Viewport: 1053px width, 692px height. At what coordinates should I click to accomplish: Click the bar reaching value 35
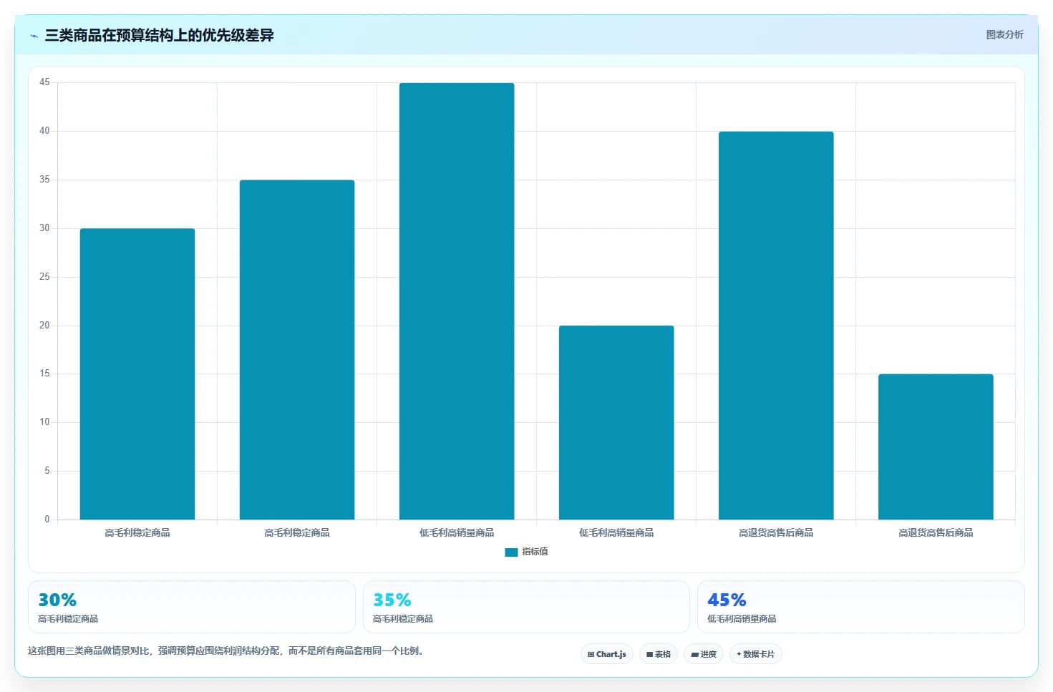click(x=297, y=349)
